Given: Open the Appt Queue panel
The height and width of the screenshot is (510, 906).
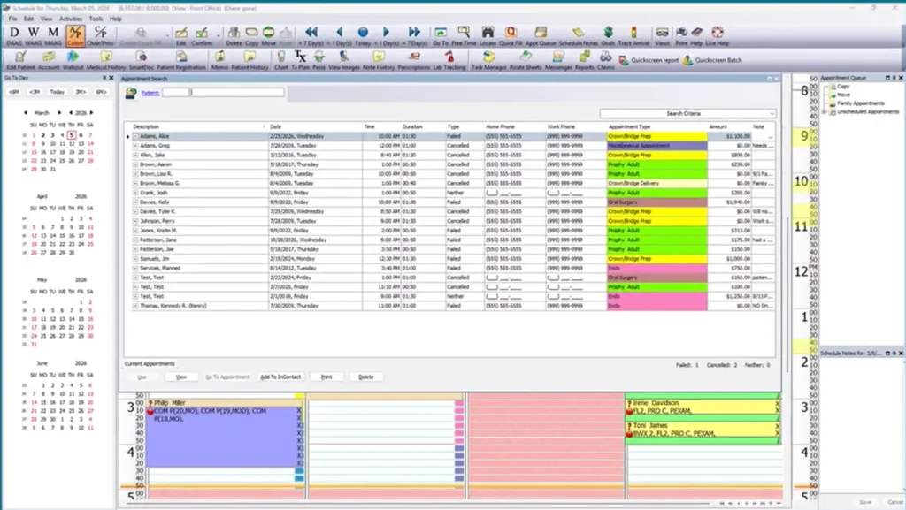Looking at the screenshot, I should click(x=541, y=35).
